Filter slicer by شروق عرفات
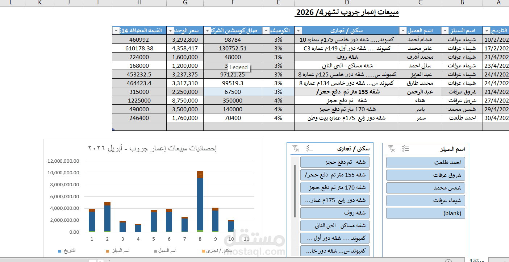Image resolution: width=509 pixels, height=262 pixels. tap(425, 175)
